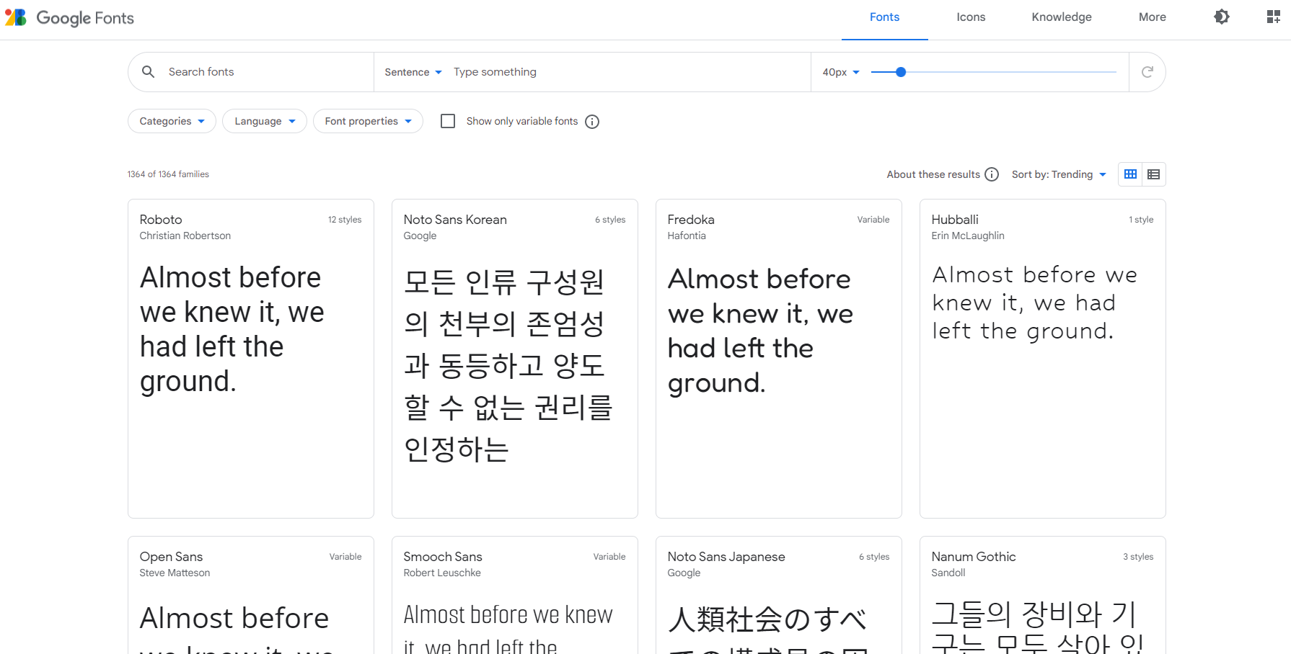
Task: Open info icon next to About these results
Action: click(x=992, y=174)
